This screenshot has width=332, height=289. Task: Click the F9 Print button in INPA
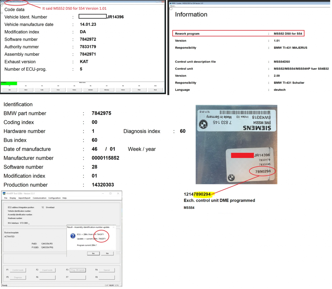pyautogui.click(x=139, y=90)
